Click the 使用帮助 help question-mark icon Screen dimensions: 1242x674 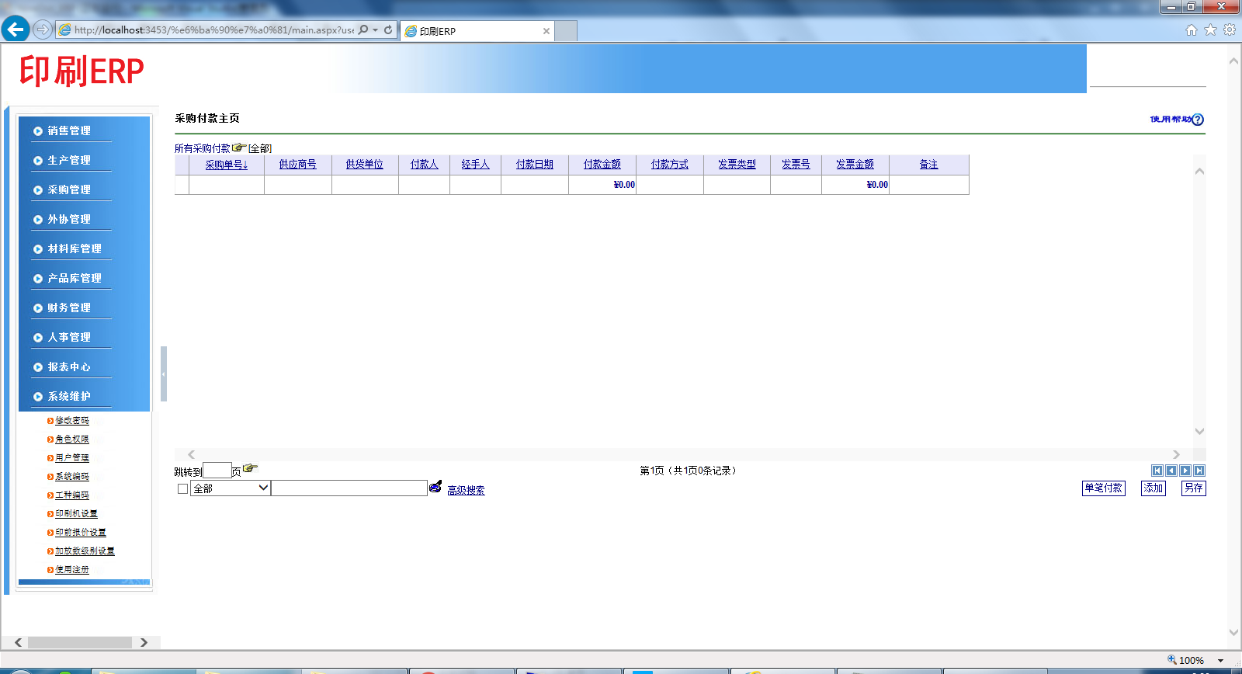[x=1198, y=120]
